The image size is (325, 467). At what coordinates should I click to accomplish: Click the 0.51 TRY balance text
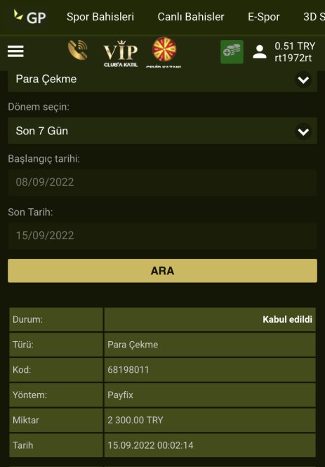(295, 46)
